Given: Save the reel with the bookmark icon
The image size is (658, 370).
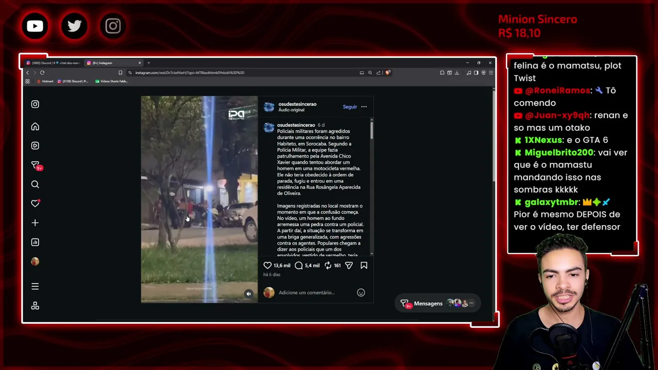Looking at the screenshot, I should click(364, 265).
